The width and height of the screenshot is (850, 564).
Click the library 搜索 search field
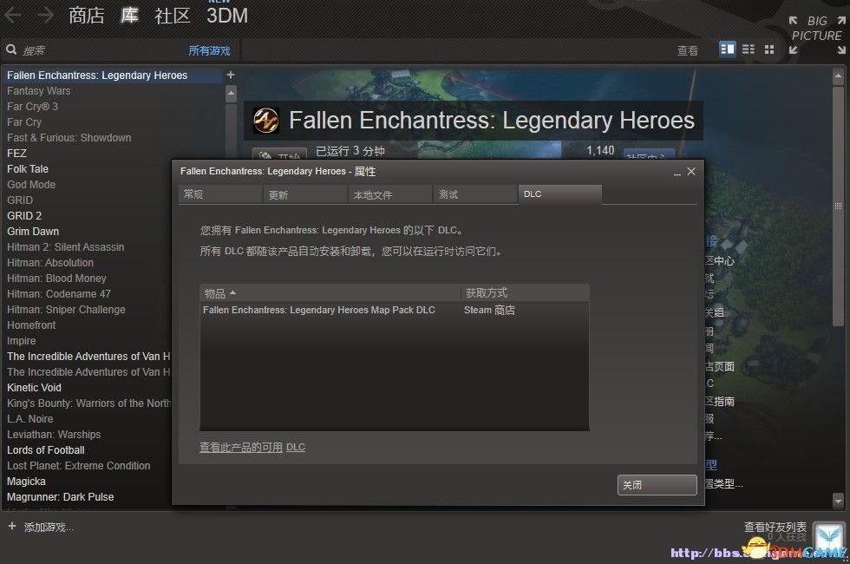101,50
